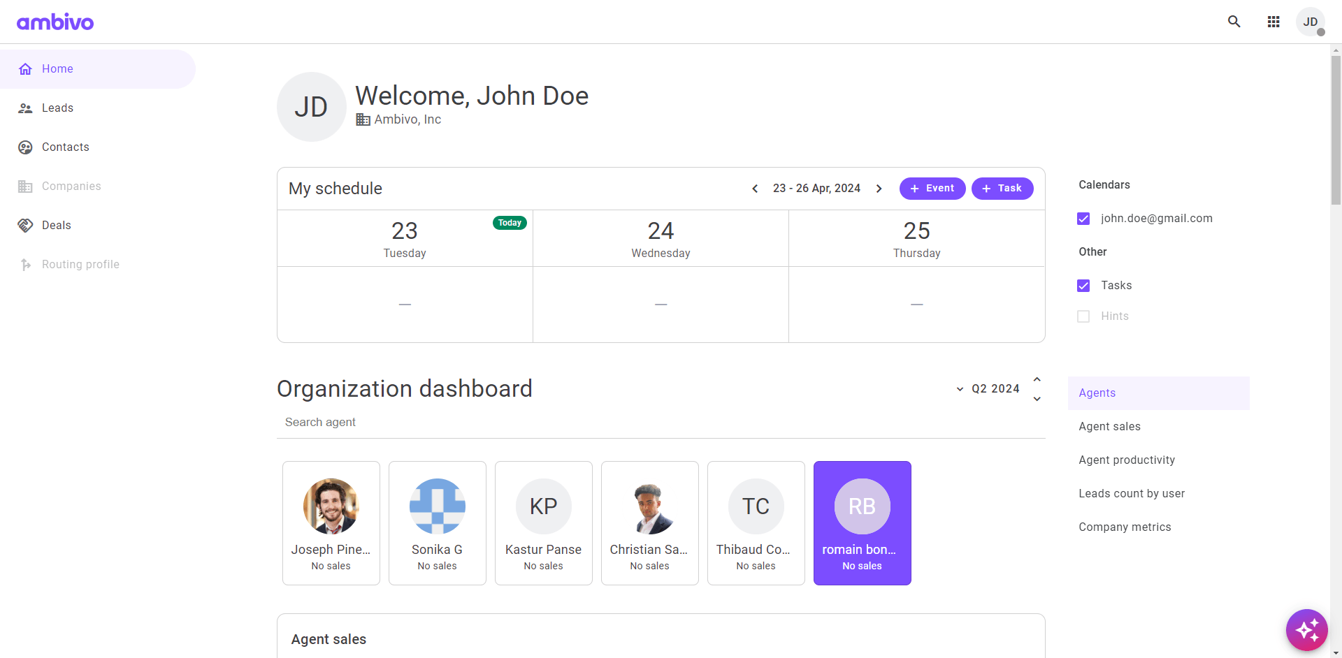Open the apps grid menu

pos(1274,21)
